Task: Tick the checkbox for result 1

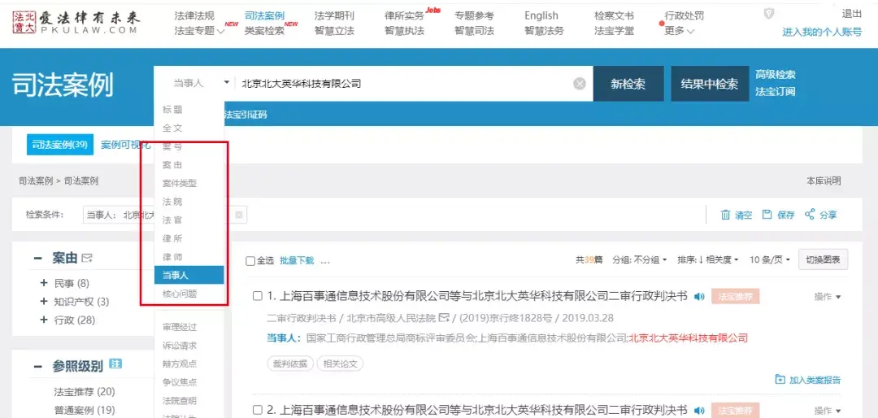Action: pyautogui.click(x=258, y=296)
